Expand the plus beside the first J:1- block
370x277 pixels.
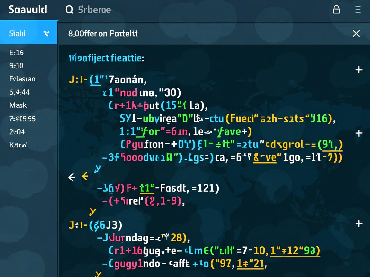359,70
